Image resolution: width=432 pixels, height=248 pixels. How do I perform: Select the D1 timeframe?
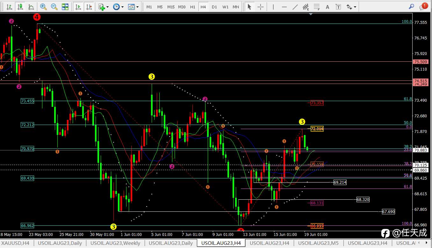(x=214, y=7)
